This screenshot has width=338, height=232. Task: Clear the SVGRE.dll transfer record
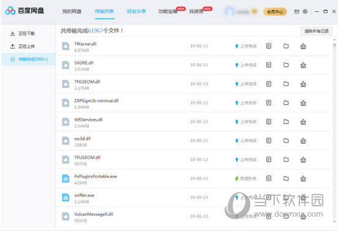(303, 65)
